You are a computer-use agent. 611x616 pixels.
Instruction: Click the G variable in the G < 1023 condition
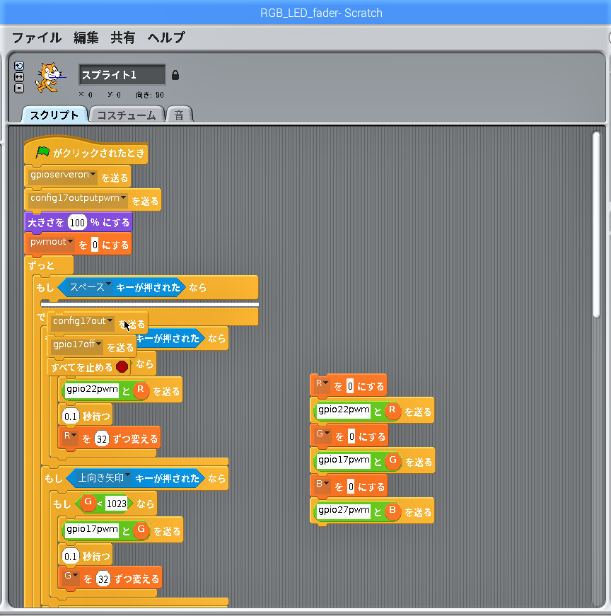tap(88, 503)
